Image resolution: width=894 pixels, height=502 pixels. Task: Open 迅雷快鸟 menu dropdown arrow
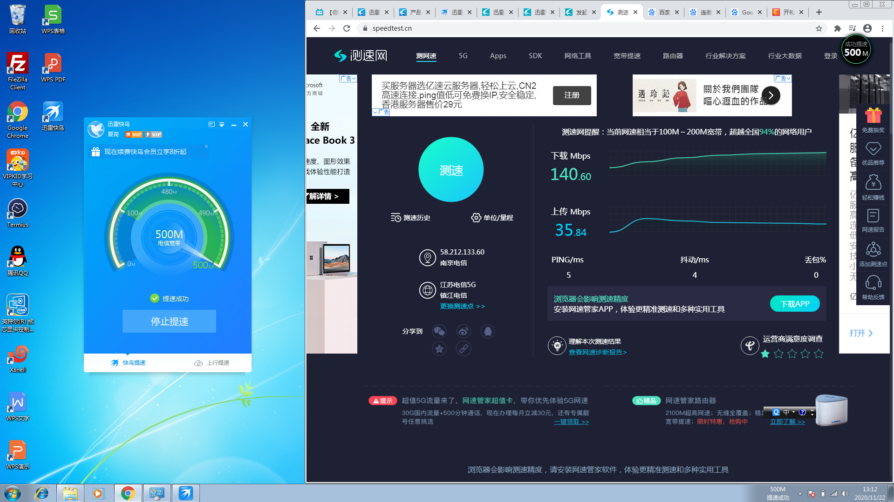coord(222,125)
